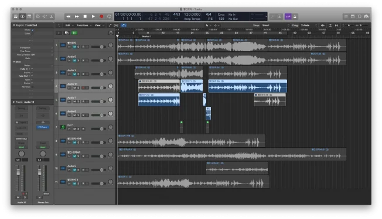Open Smart Controls from the control bar
Screen dimensions: 382x219
[37, 16]
